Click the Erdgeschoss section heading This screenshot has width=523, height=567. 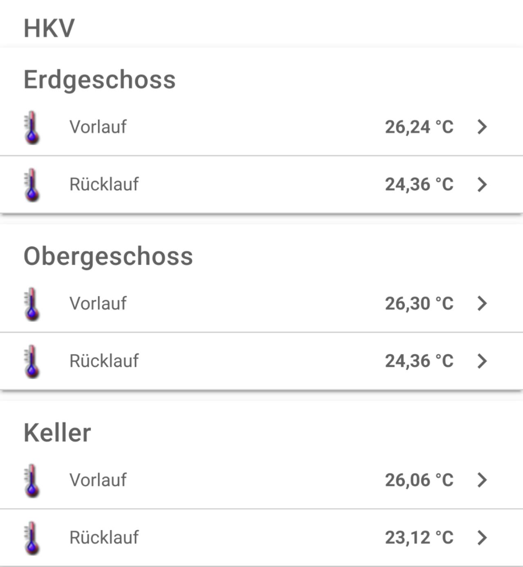click(x=99, y=79)
